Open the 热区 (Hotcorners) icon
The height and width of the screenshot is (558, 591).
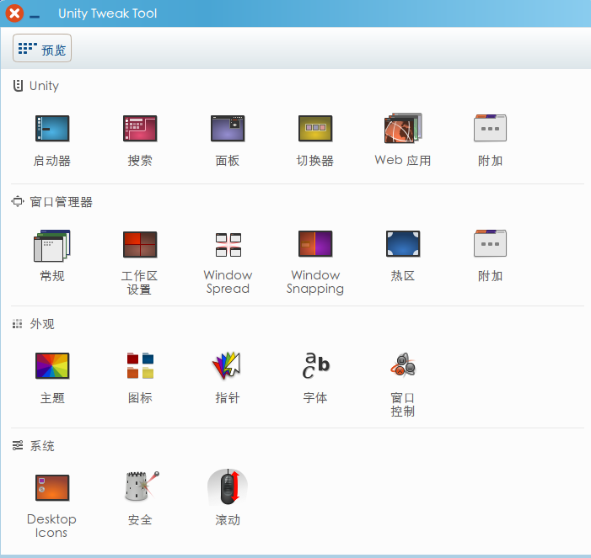[x=403, y=245]
